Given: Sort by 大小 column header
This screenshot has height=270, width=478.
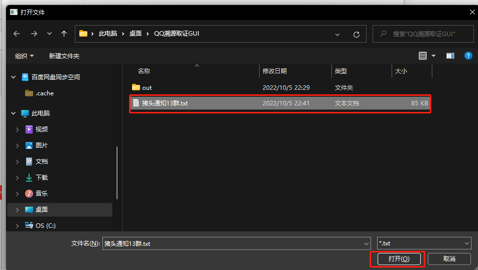Looking at the screenshot, I should [x=401, y=71].
